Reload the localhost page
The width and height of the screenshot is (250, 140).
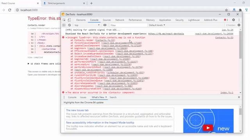coord(10,10)
